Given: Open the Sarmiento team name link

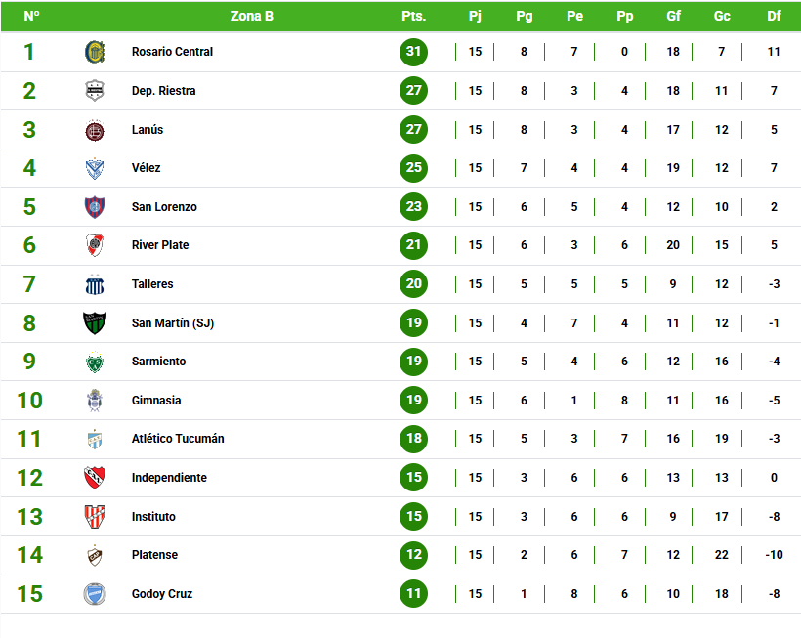Looking at the screenshot, I should 158,362.
